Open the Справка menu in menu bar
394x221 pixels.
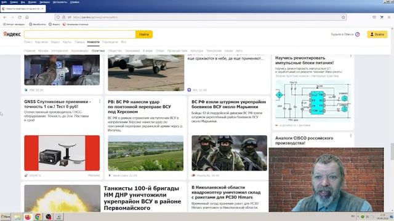(x=74, y=2)
